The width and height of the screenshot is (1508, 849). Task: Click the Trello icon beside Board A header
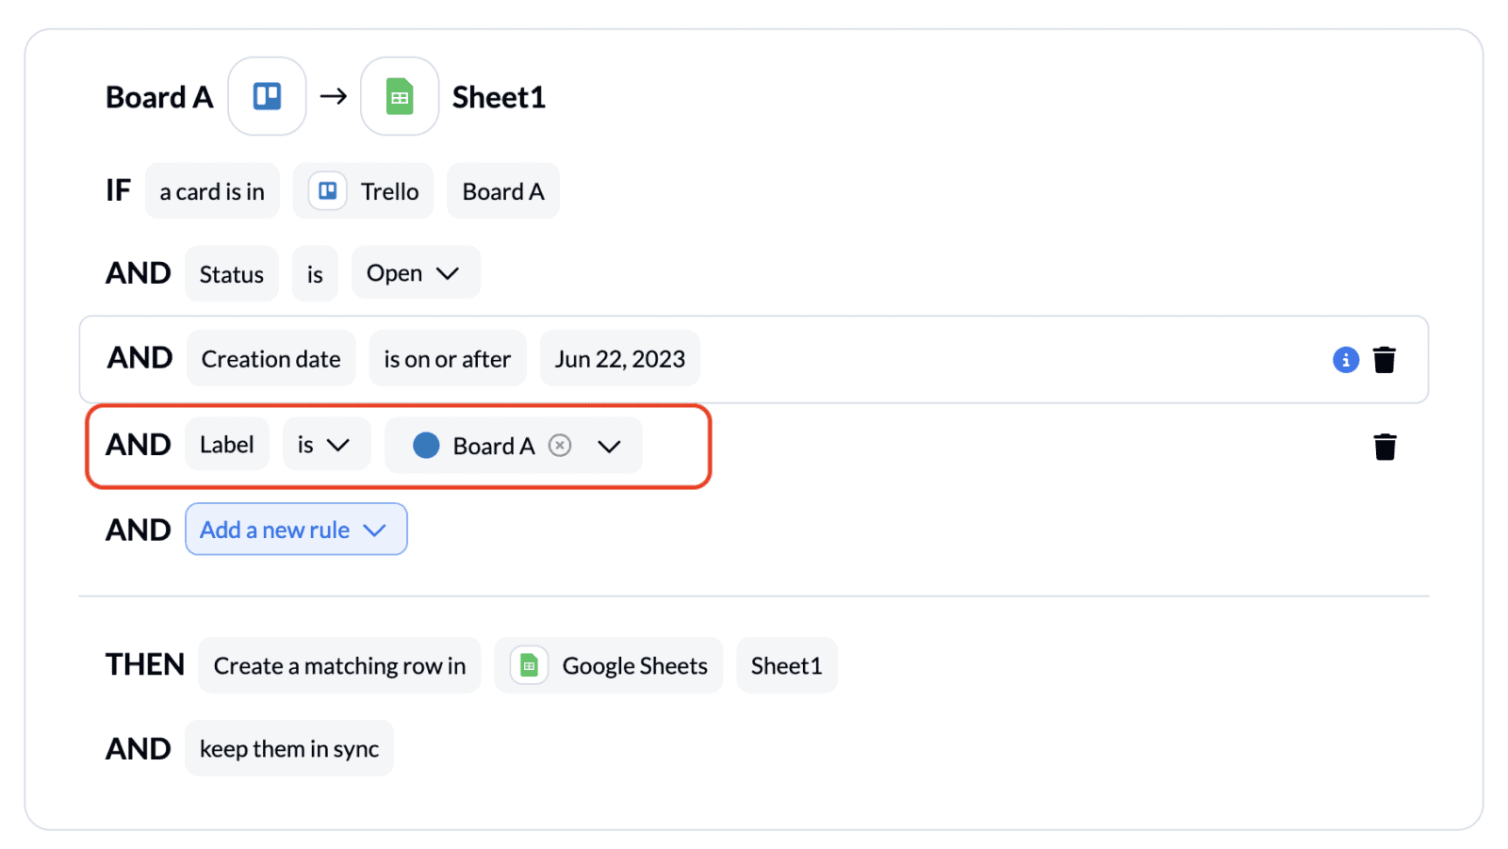point(267,96)
